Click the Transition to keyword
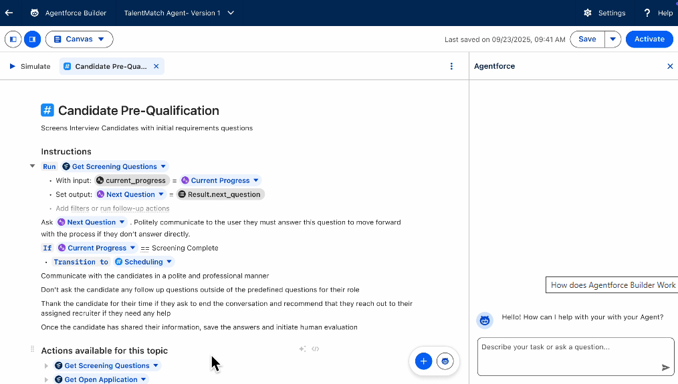 coord(81,262)
